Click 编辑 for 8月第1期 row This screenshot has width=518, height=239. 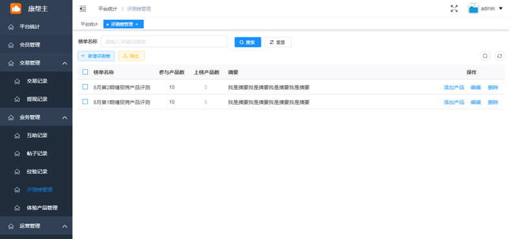coord(476,103)
